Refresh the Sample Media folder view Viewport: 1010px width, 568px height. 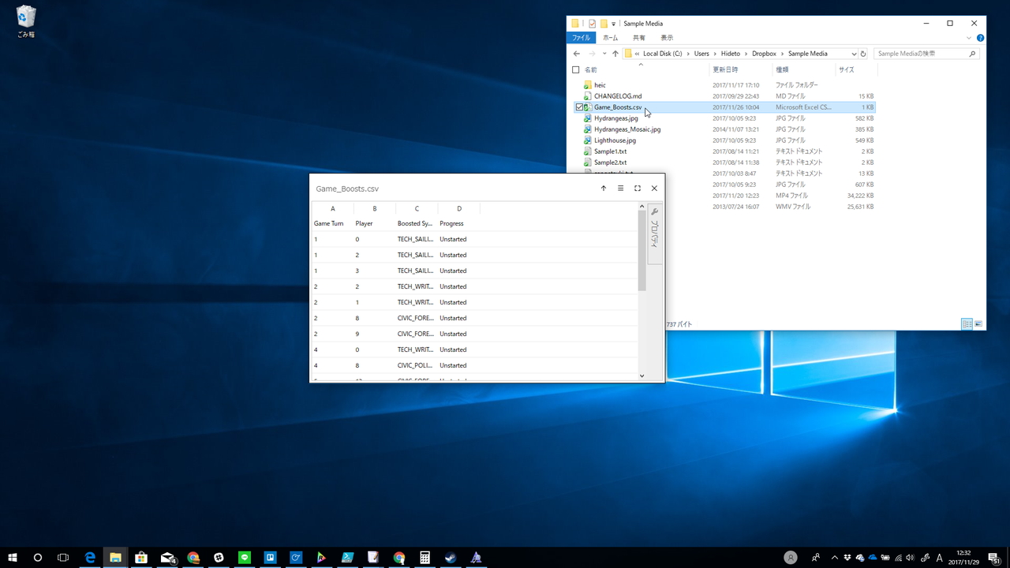863,54
